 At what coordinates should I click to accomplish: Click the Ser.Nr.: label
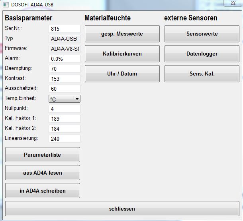point(13,28)
